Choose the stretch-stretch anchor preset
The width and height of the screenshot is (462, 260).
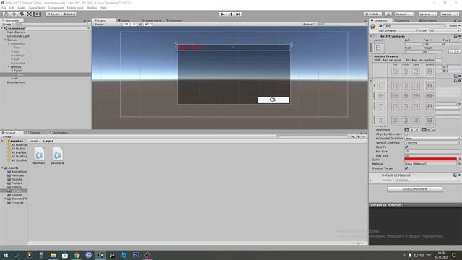430,120
